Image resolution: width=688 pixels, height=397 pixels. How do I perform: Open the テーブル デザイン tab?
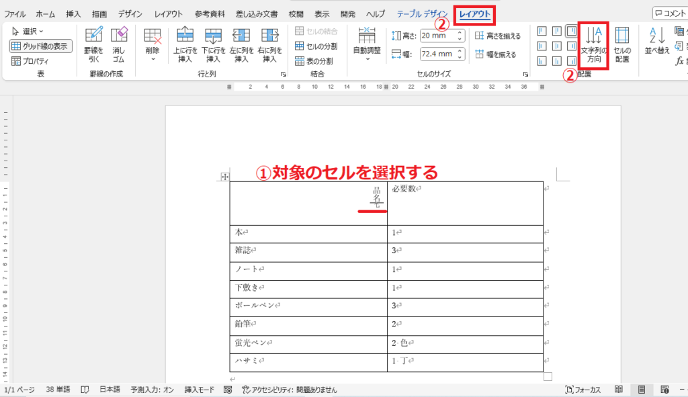(x=422, y=14)
